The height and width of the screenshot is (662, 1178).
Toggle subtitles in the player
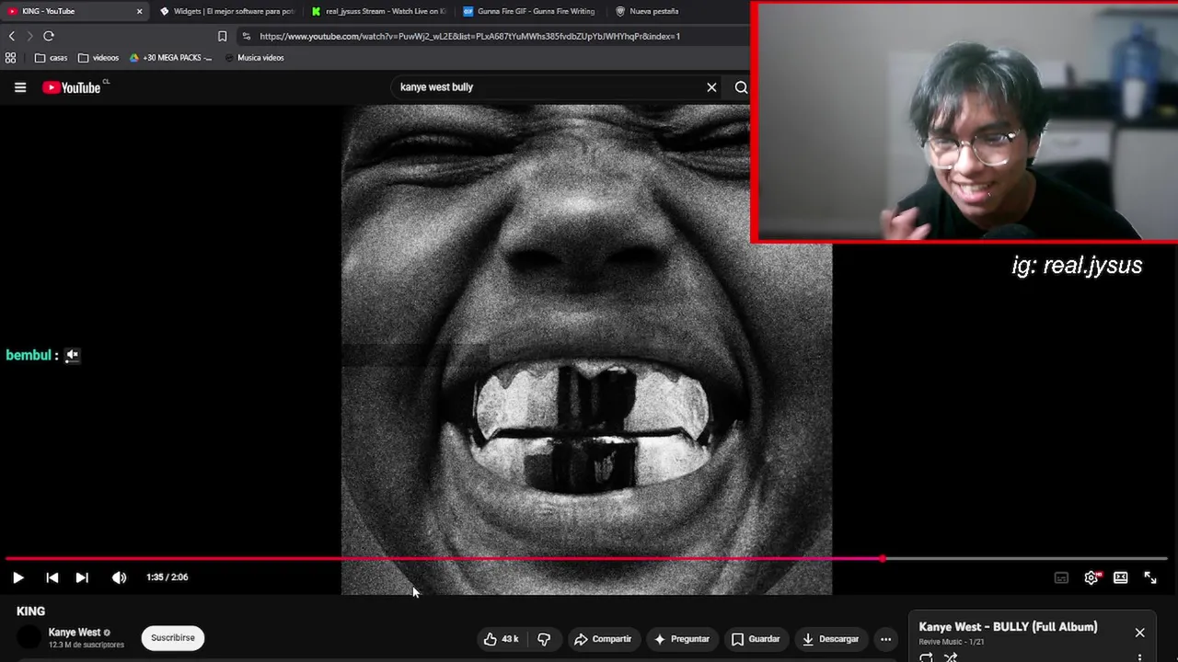tap(1061, 577)
